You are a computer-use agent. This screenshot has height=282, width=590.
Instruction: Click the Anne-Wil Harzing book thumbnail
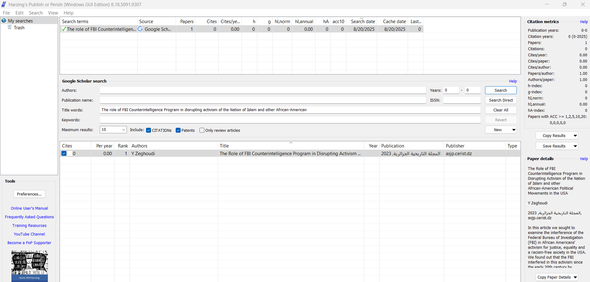30,266
